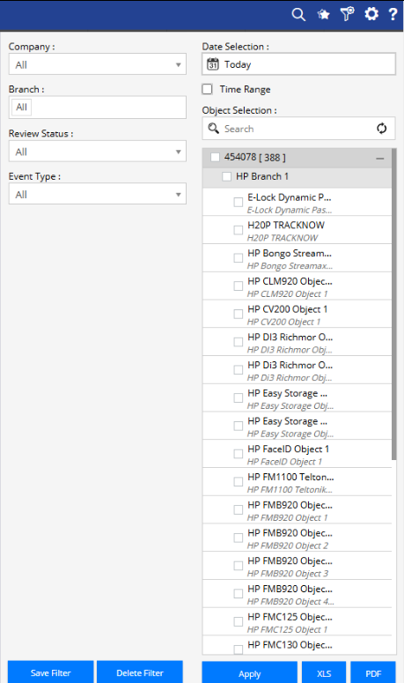Click the calendar icon in Date Selection
The height and width of the screenshot is (683, 404).
(213, 64)
